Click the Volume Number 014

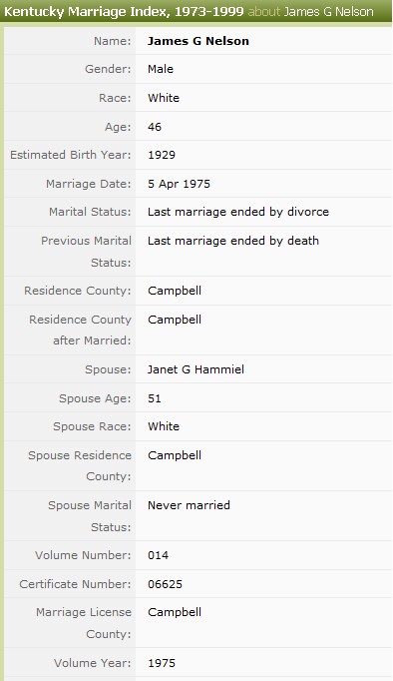(x=158, y=555)
